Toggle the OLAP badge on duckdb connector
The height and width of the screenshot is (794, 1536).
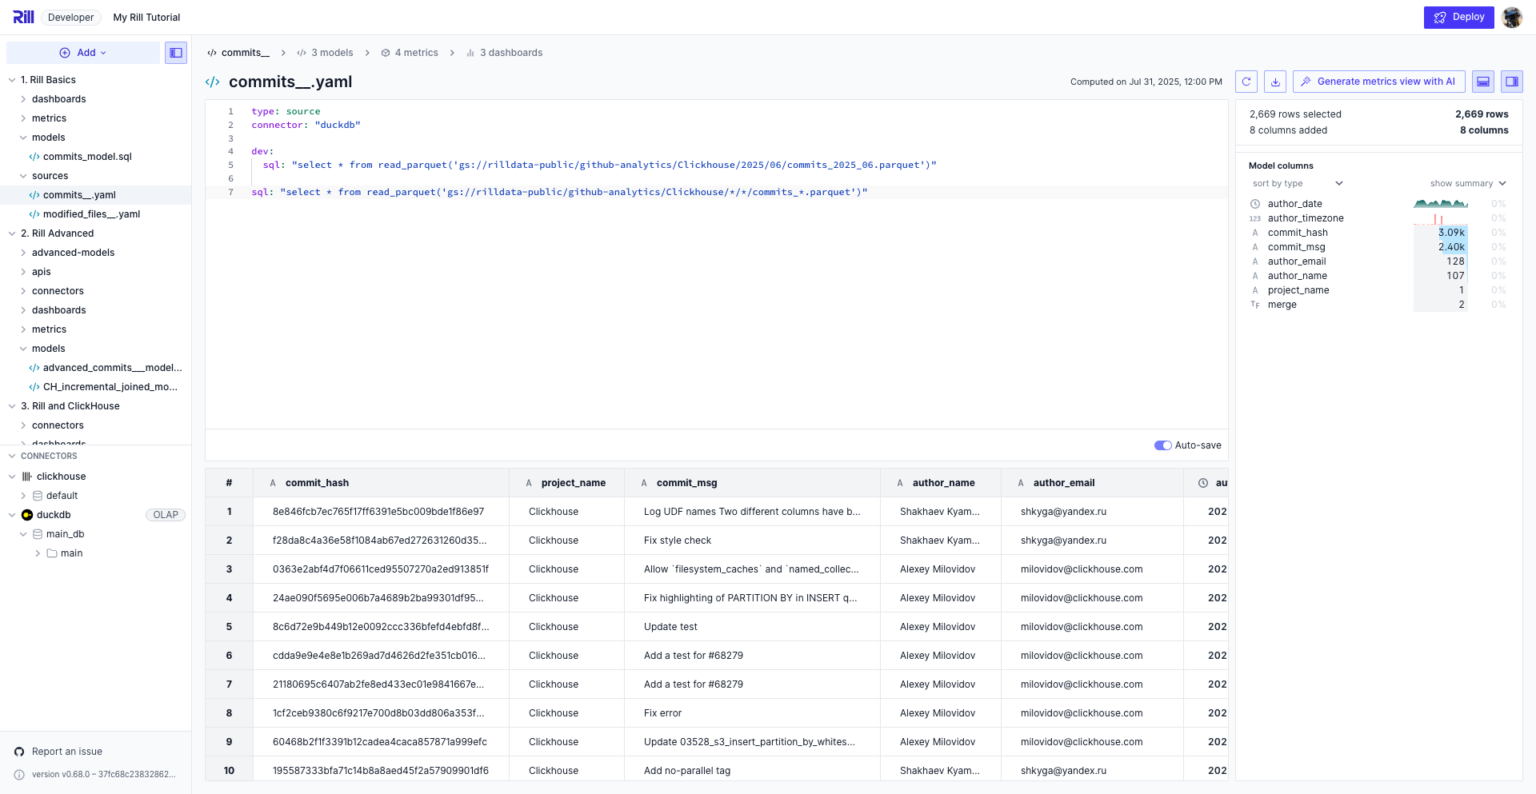(x=166, y=514)
